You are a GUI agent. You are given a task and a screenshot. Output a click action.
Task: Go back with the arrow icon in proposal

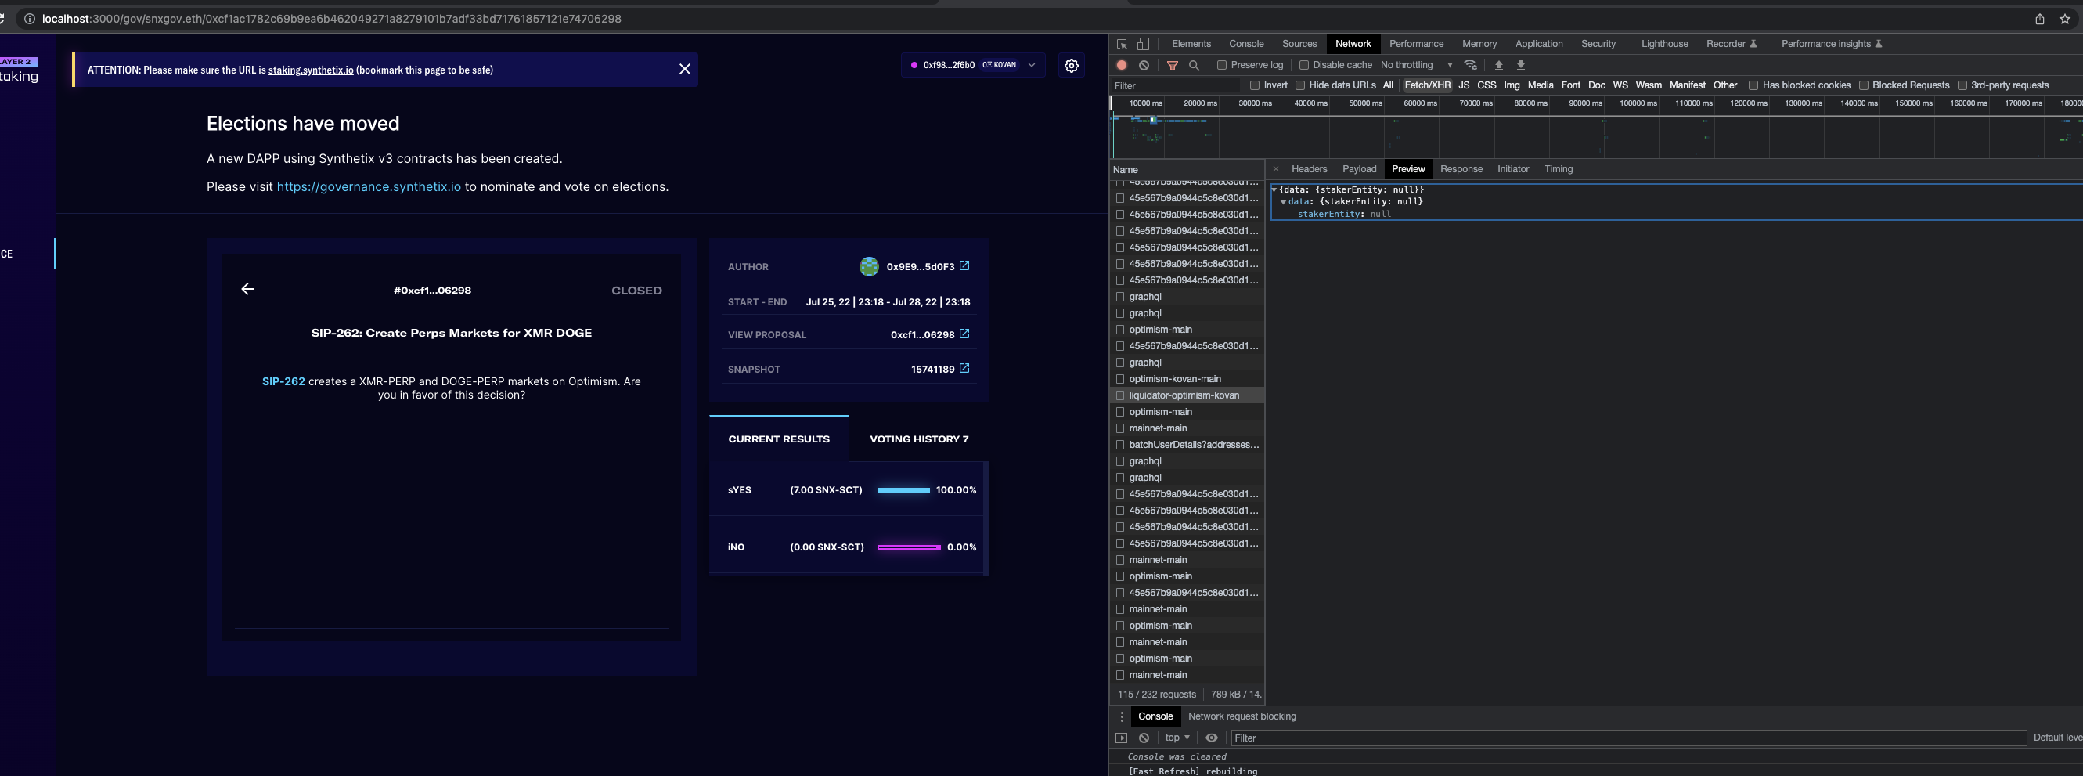pos(247,289)
